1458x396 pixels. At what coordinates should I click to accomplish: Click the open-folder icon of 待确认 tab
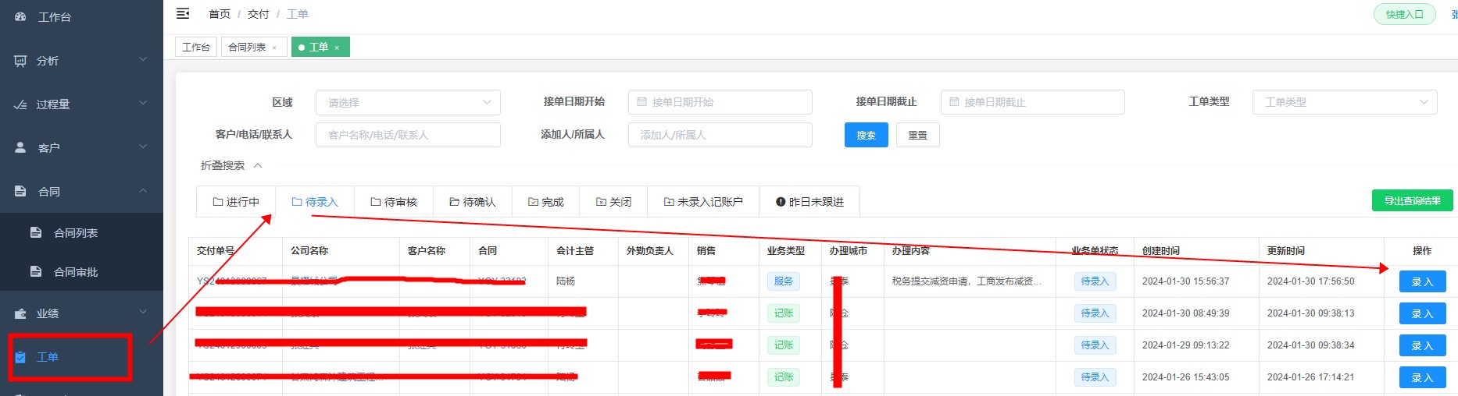coord(454,202)
